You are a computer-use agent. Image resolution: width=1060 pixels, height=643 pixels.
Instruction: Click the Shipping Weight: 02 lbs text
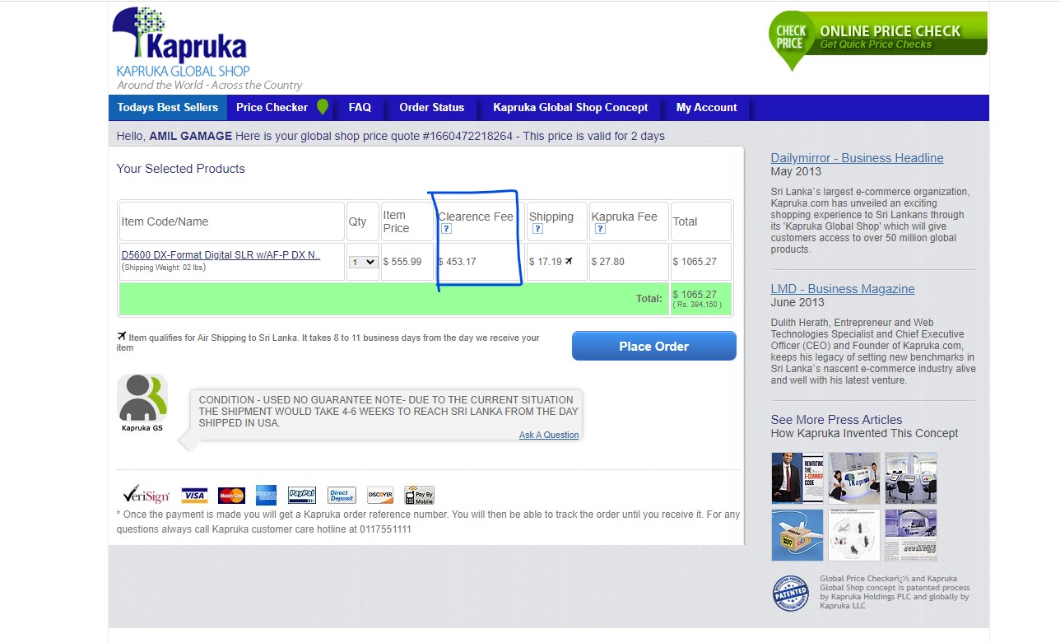tap(163, 267)
